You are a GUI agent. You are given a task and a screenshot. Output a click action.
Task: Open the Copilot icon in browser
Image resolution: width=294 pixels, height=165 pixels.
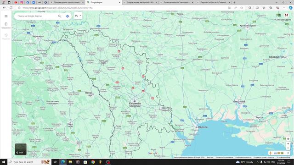290,8
